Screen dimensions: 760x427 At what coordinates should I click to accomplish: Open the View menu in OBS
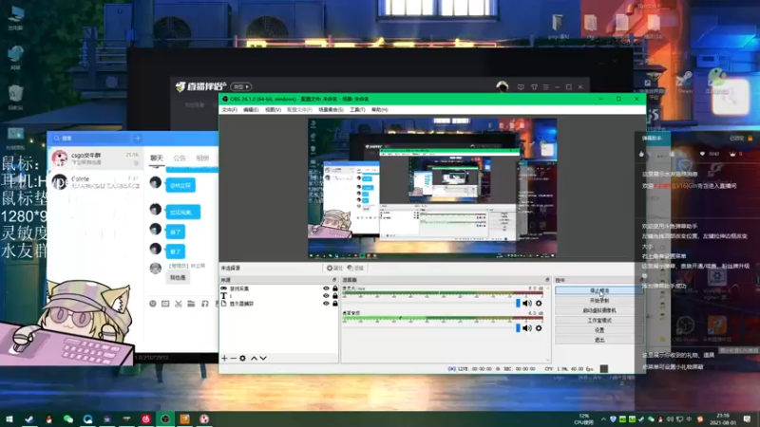273,110
